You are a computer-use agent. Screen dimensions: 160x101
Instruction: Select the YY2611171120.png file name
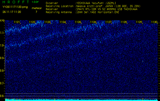[15, 7]
